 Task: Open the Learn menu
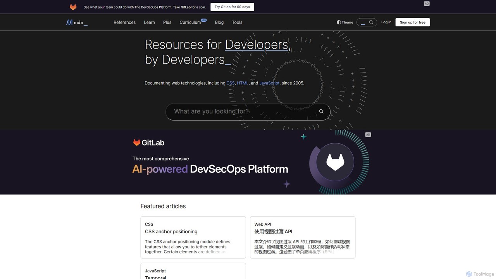pyautogui.click(x=149, y=22)
